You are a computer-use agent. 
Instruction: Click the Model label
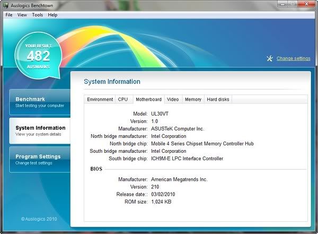coord(140,114)
